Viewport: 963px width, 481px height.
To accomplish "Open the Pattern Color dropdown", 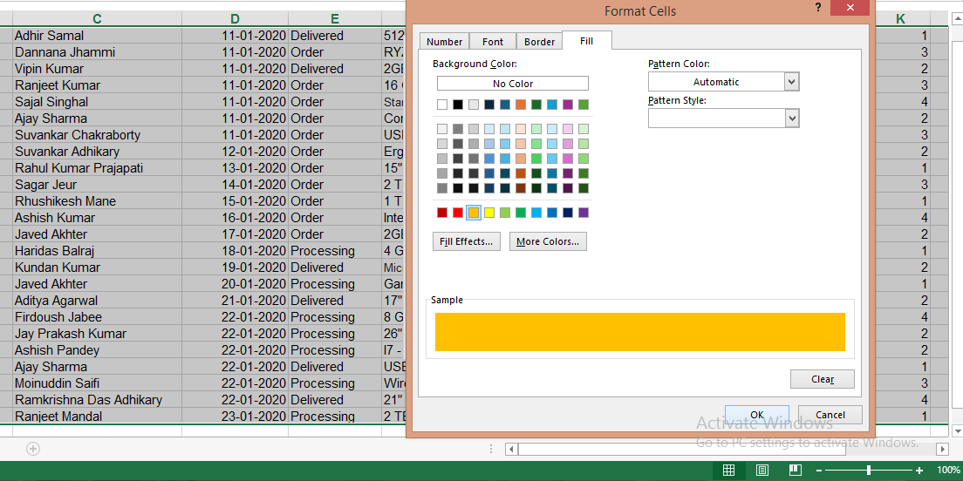I will point(792,82).
